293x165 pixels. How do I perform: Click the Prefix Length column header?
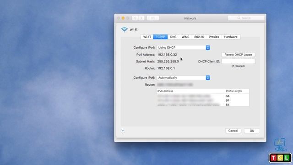pos(237,91)
